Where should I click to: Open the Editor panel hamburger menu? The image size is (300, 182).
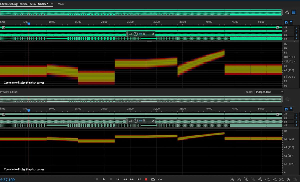click(x=51, y=4)
